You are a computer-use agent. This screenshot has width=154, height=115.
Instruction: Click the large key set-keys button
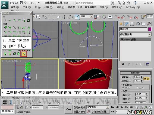pyautogui.click(x=69, y=109)
